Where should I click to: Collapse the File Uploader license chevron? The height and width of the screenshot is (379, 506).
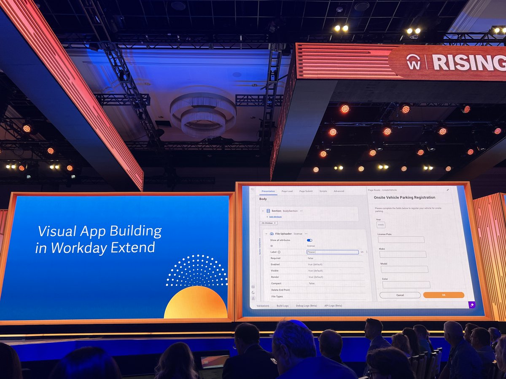[x=266, y=233]
